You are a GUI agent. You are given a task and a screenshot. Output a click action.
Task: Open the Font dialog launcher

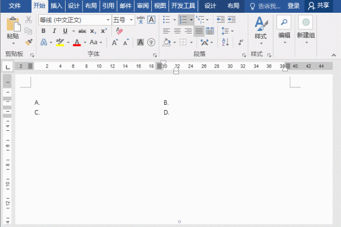tap(155, 55)
